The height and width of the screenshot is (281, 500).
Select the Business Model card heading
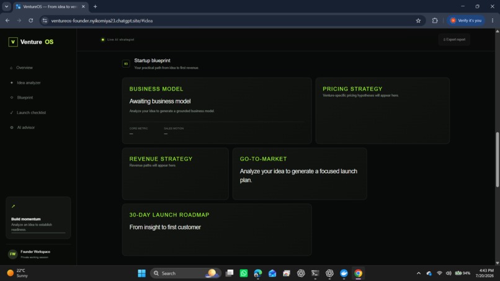pos(156,89)
